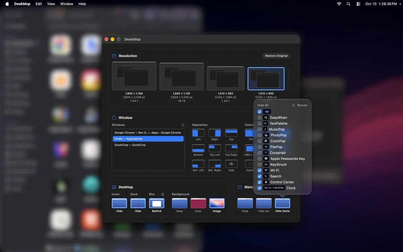Select 1,512 × 982 resolution thumbnail
403x252 pixels.
tap(226, 78)
